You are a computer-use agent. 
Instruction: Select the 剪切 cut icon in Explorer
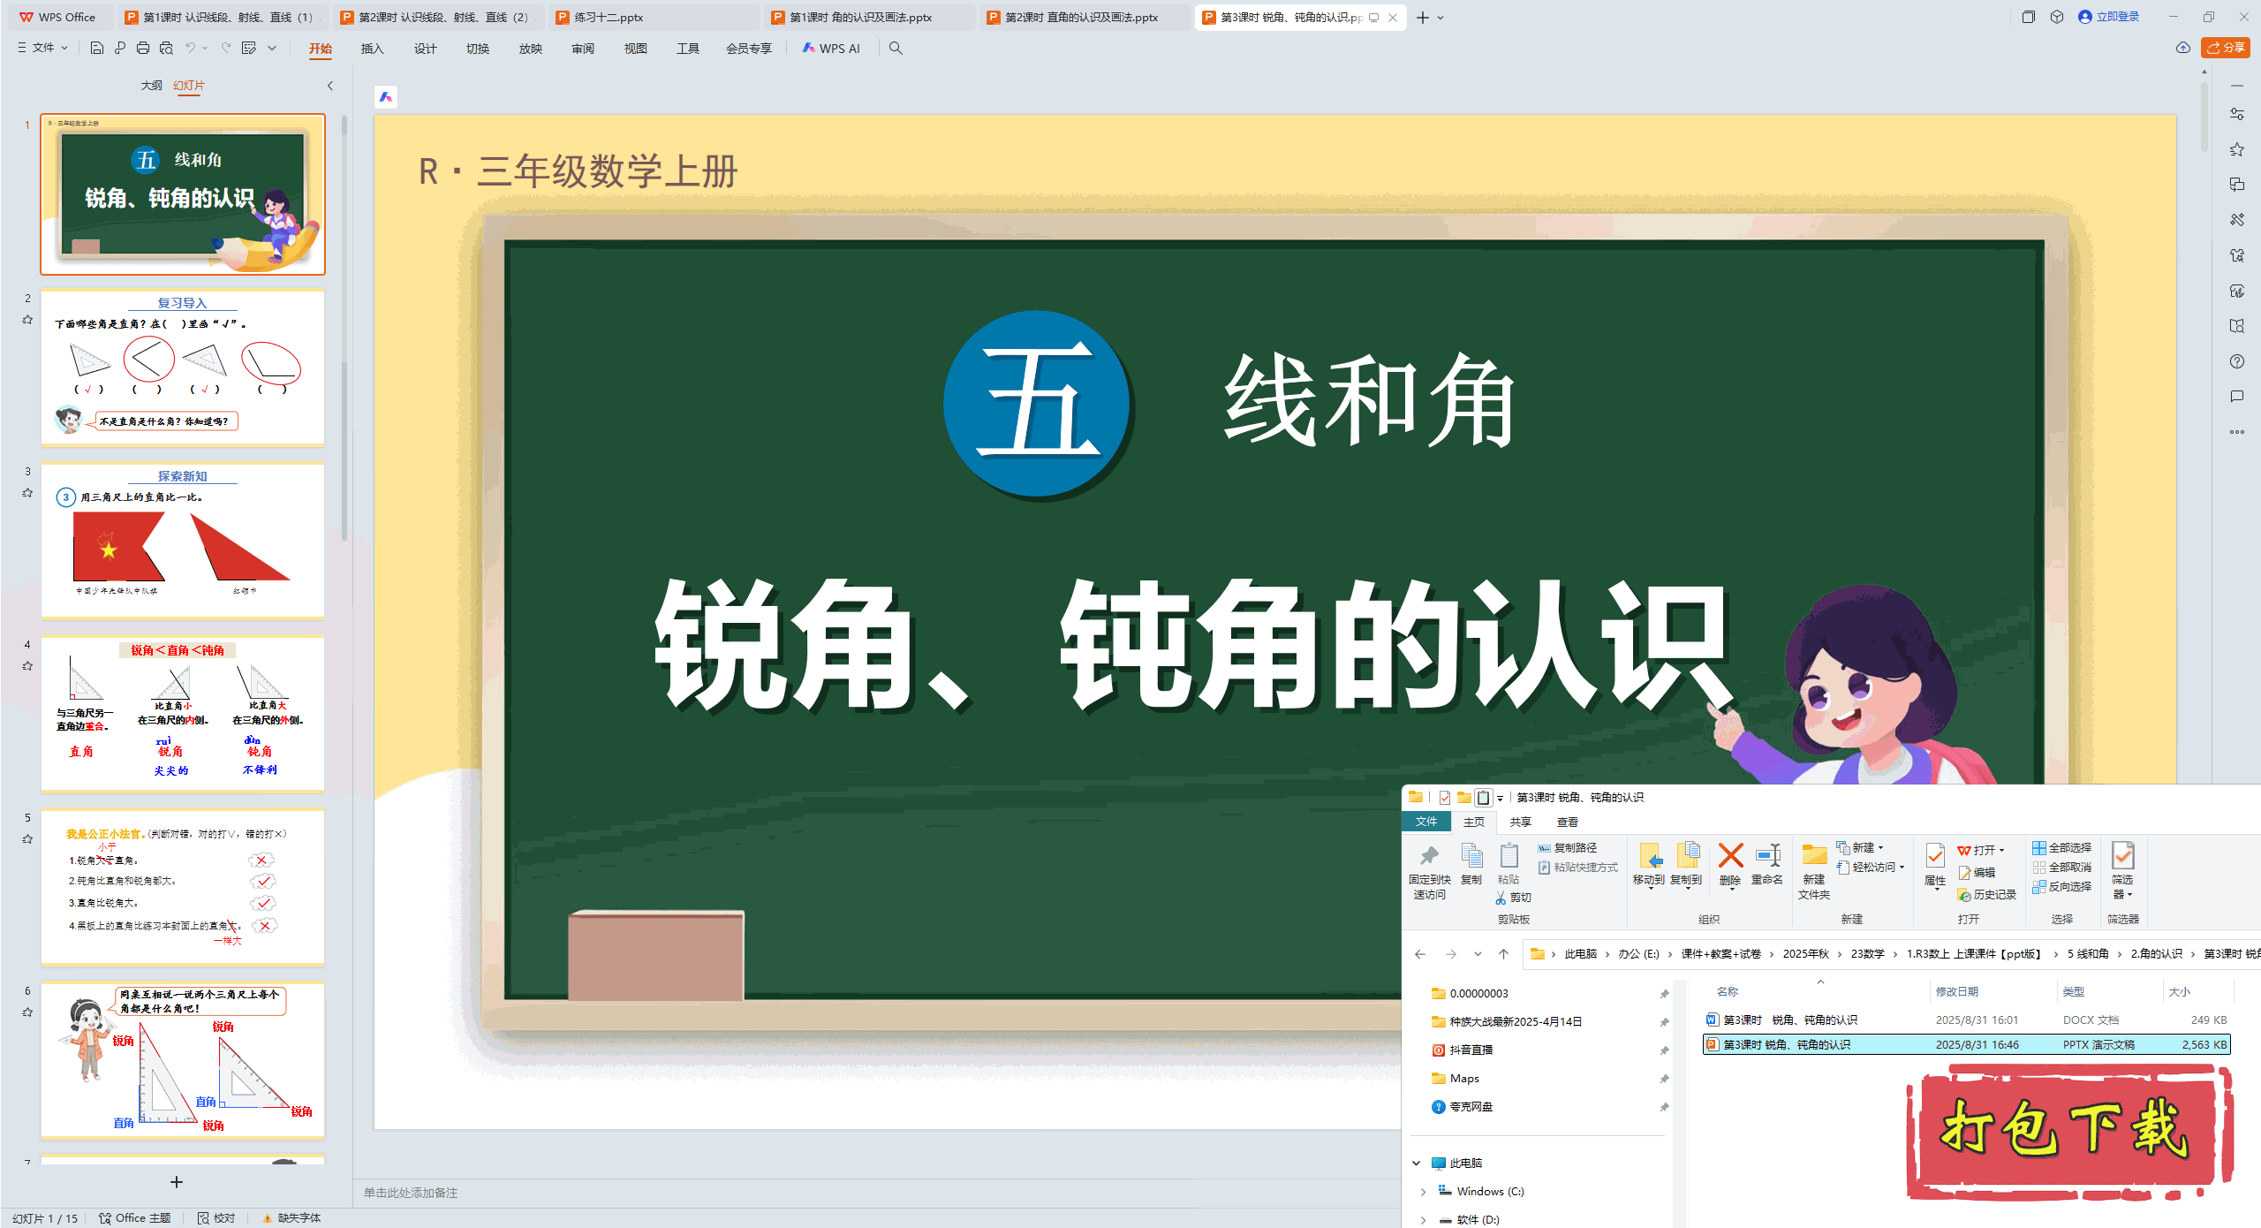click(x=1515, y=898)
